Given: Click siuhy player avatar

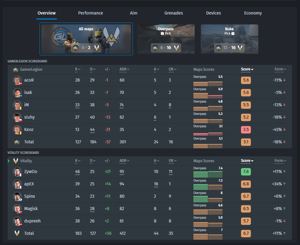Looking at the screenshot, I should click(17, 117).
